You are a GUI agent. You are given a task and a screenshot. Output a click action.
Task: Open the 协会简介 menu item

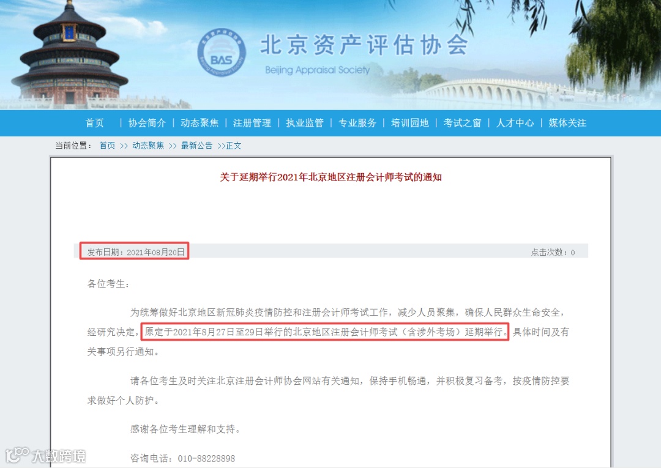[147, 123]
